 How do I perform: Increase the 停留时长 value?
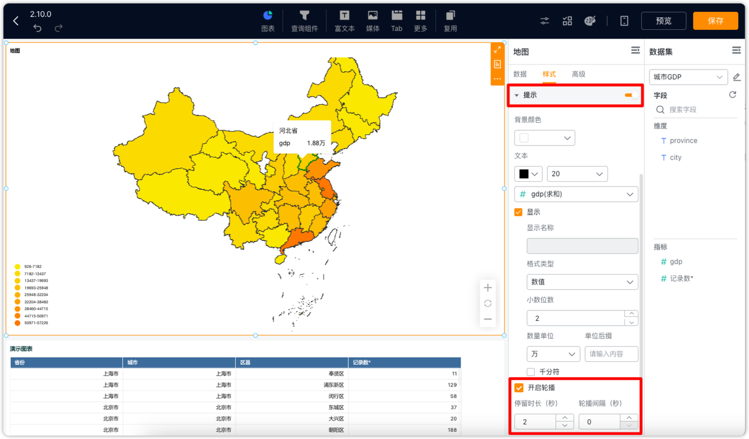(564, 418)
